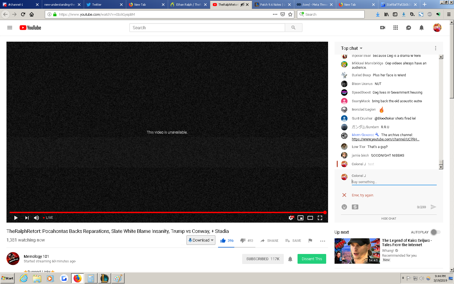
Task: Go to YouTube home via logo
Action: 30,28
